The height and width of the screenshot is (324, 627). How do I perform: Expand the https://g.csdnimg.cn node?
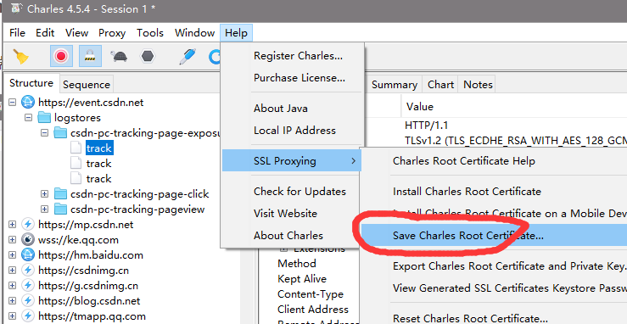(12, 286)
